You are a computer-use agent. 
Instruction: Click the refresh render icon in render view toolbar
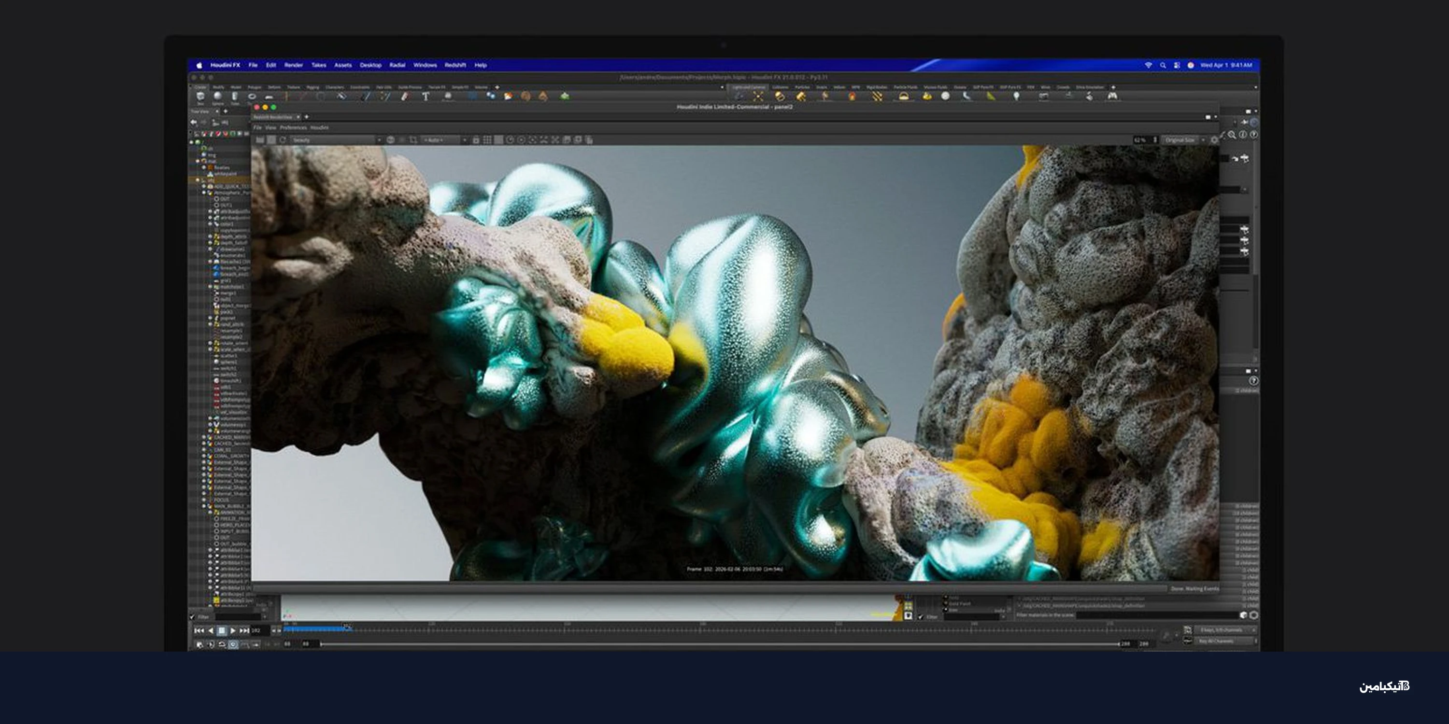click(x=284, y=140)
